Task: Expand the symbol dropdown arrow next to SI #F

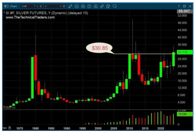Action: click(x=37, y=6)
